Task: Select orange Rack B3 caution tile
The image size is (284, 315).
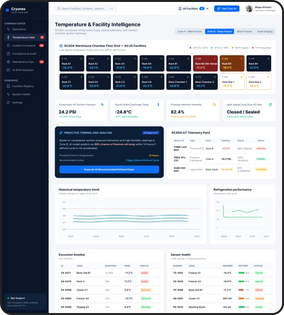Action: click(232, 63)
